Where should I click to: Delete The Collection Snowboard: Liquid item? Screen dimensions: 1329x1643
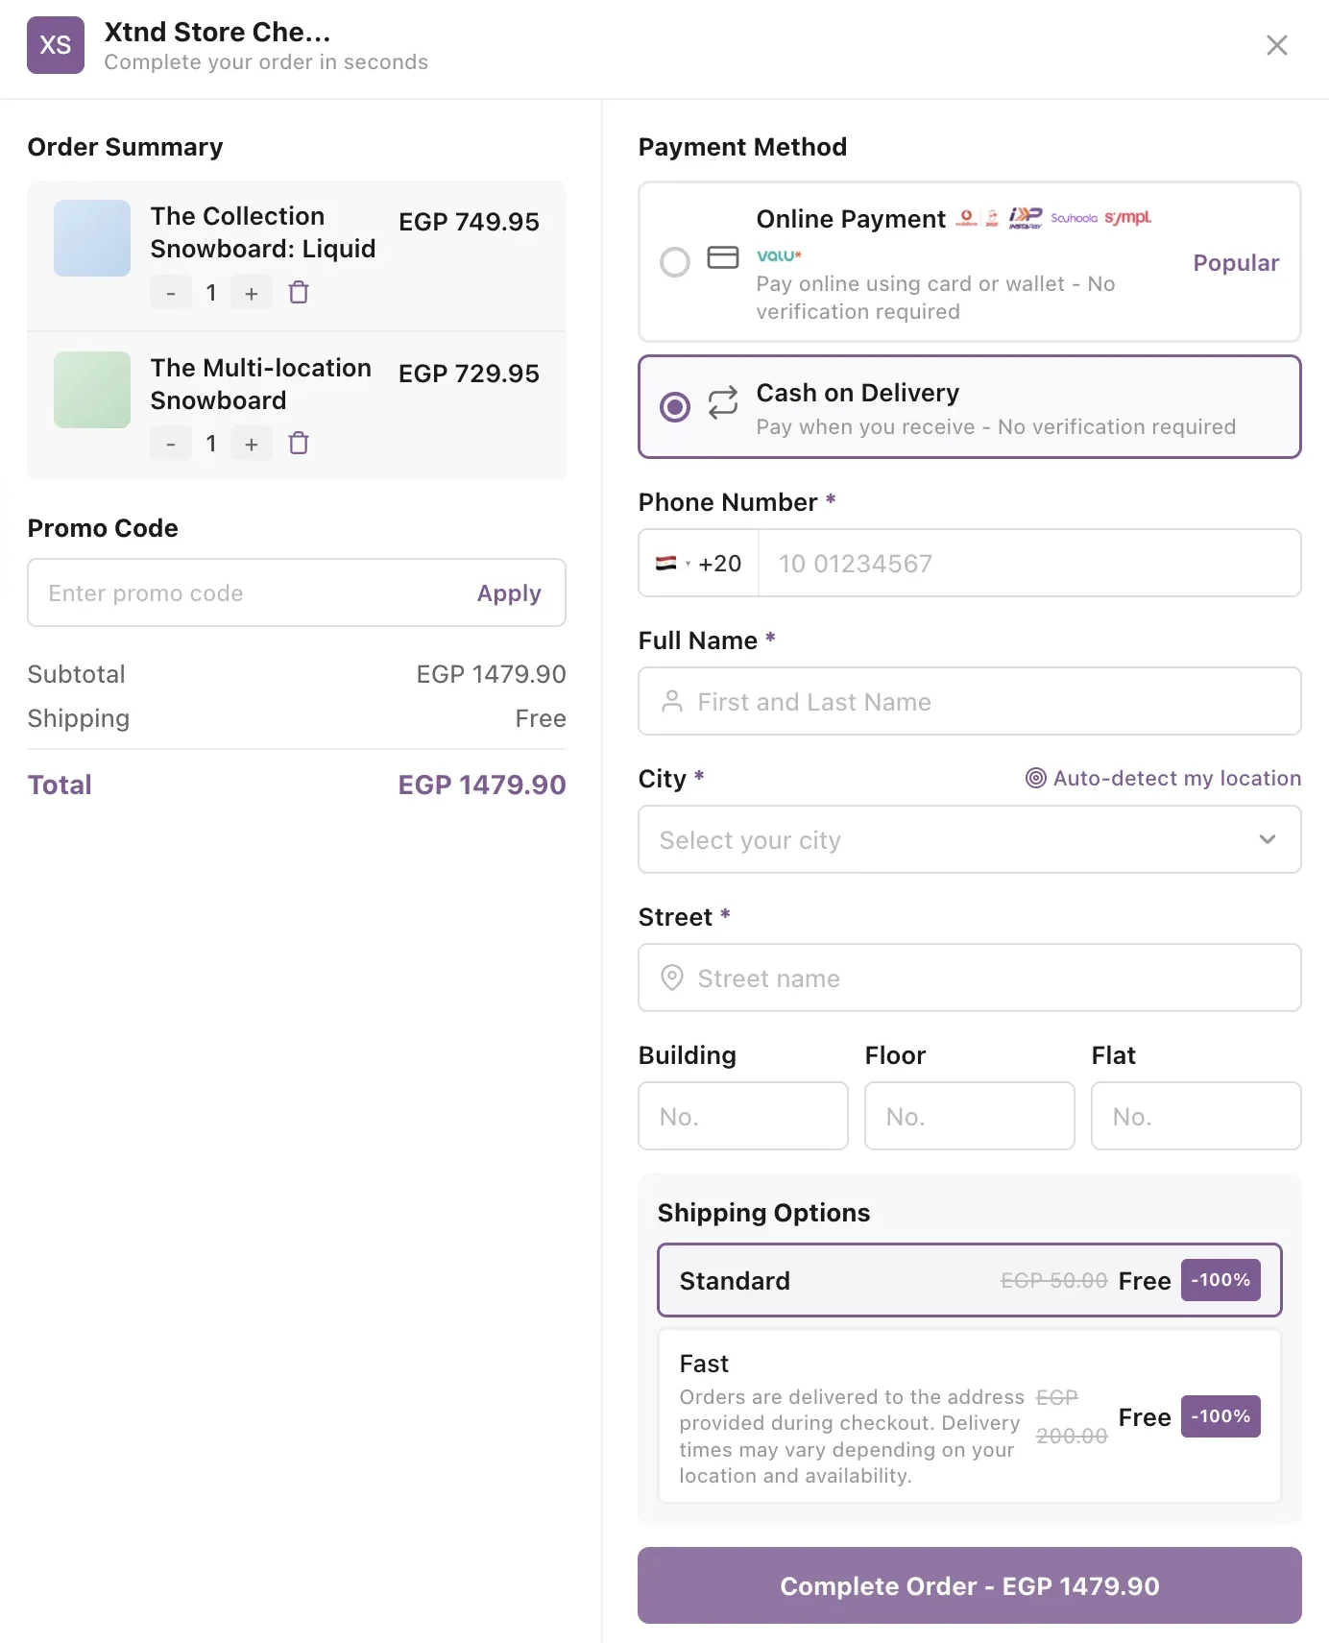point(299,292)
